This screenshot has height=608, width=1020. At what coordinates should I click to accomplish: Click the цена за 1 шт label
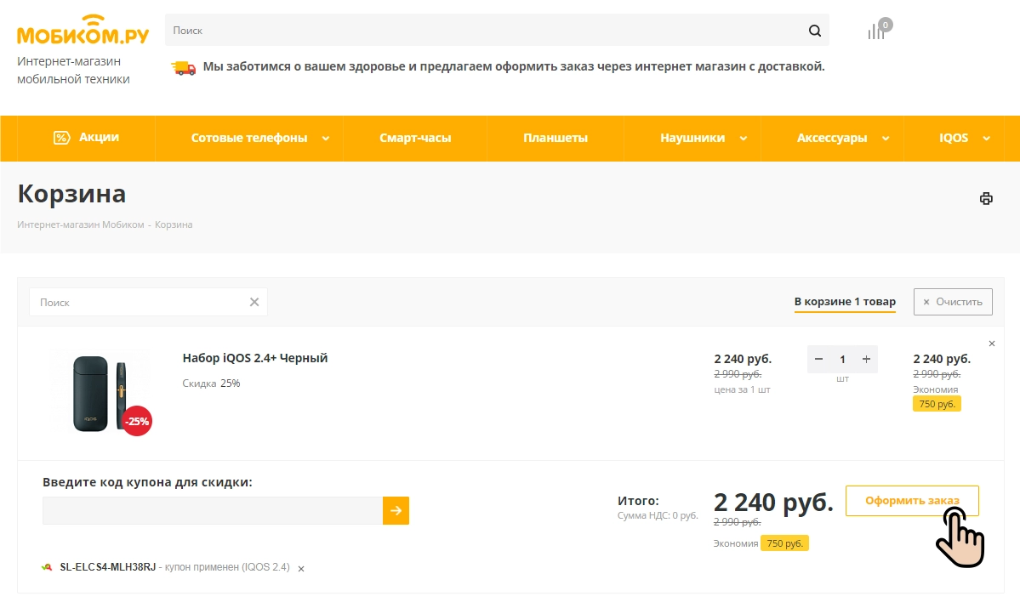point(742,389)
